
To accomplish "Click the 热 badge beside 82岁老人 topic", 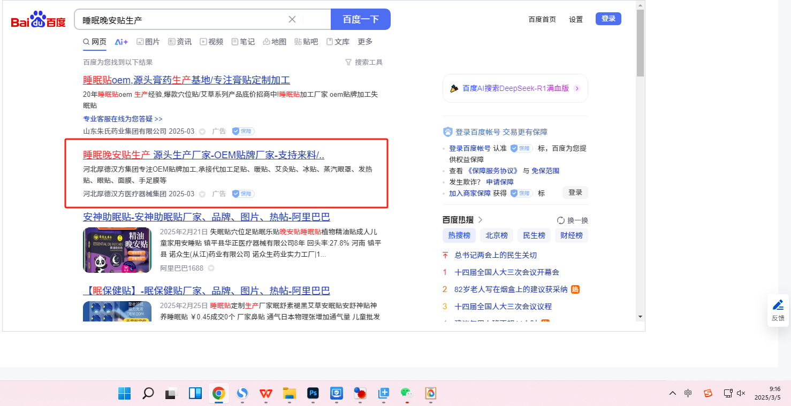I will click(575, 289).
